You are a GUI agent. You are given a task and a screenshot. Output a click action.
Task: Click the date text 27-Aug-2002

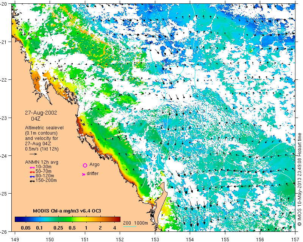pyautogui.click(x=41, y=113)
